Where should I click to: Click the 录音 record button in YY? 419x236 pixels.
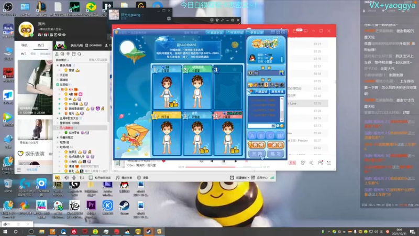pos(142,178)
